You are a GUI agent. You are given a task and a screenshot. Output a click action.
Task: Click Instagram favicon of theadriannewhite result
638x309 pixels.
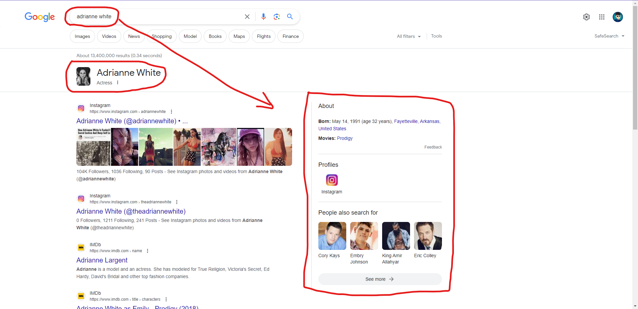coord(81,199)
